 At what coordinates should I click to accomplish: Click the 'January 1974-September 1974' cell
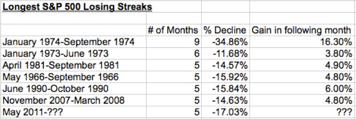[x=73, y=42]
